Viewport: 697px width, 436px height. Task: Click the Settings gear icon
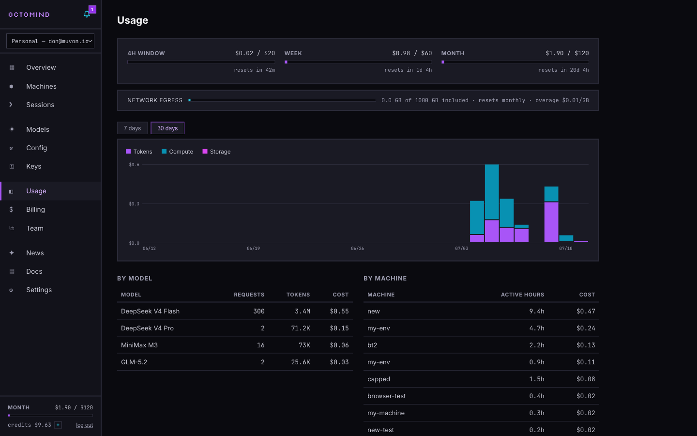pos(12,290)
